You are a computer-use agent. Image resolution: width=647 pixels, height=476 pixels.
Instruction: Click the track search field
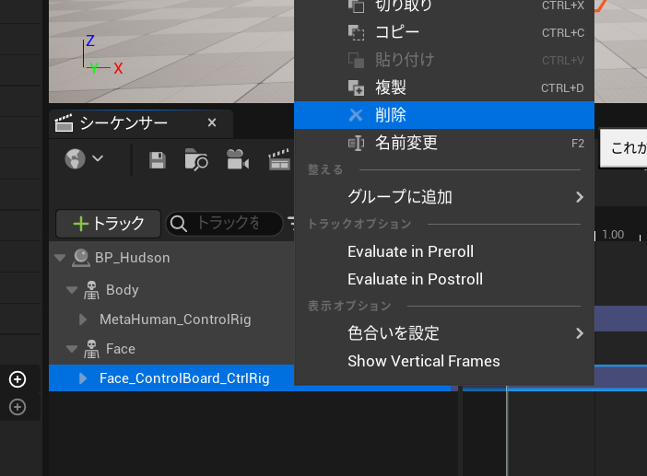pyautogui.click(x=225, y=223)
